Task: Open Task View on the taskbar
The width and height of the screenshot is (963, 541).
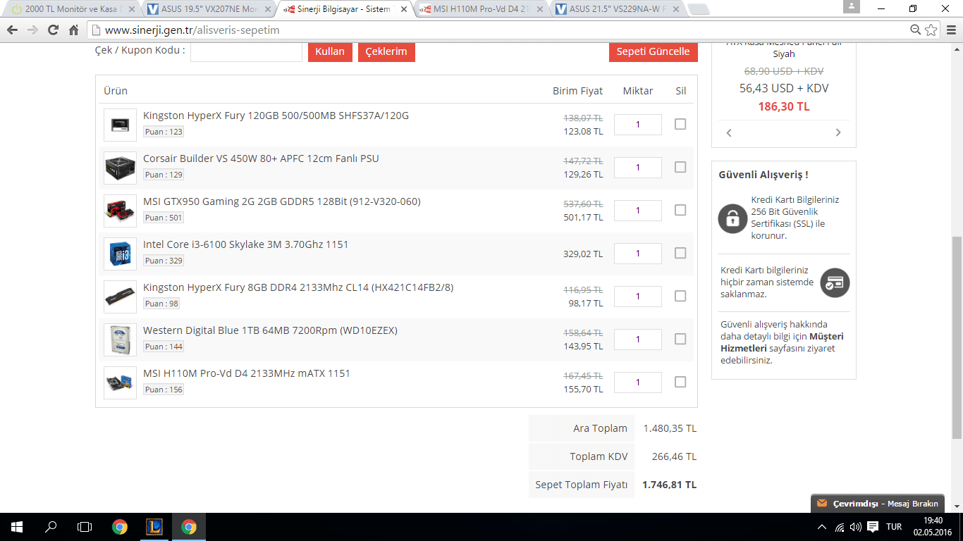Action: [x=85, y=526]
